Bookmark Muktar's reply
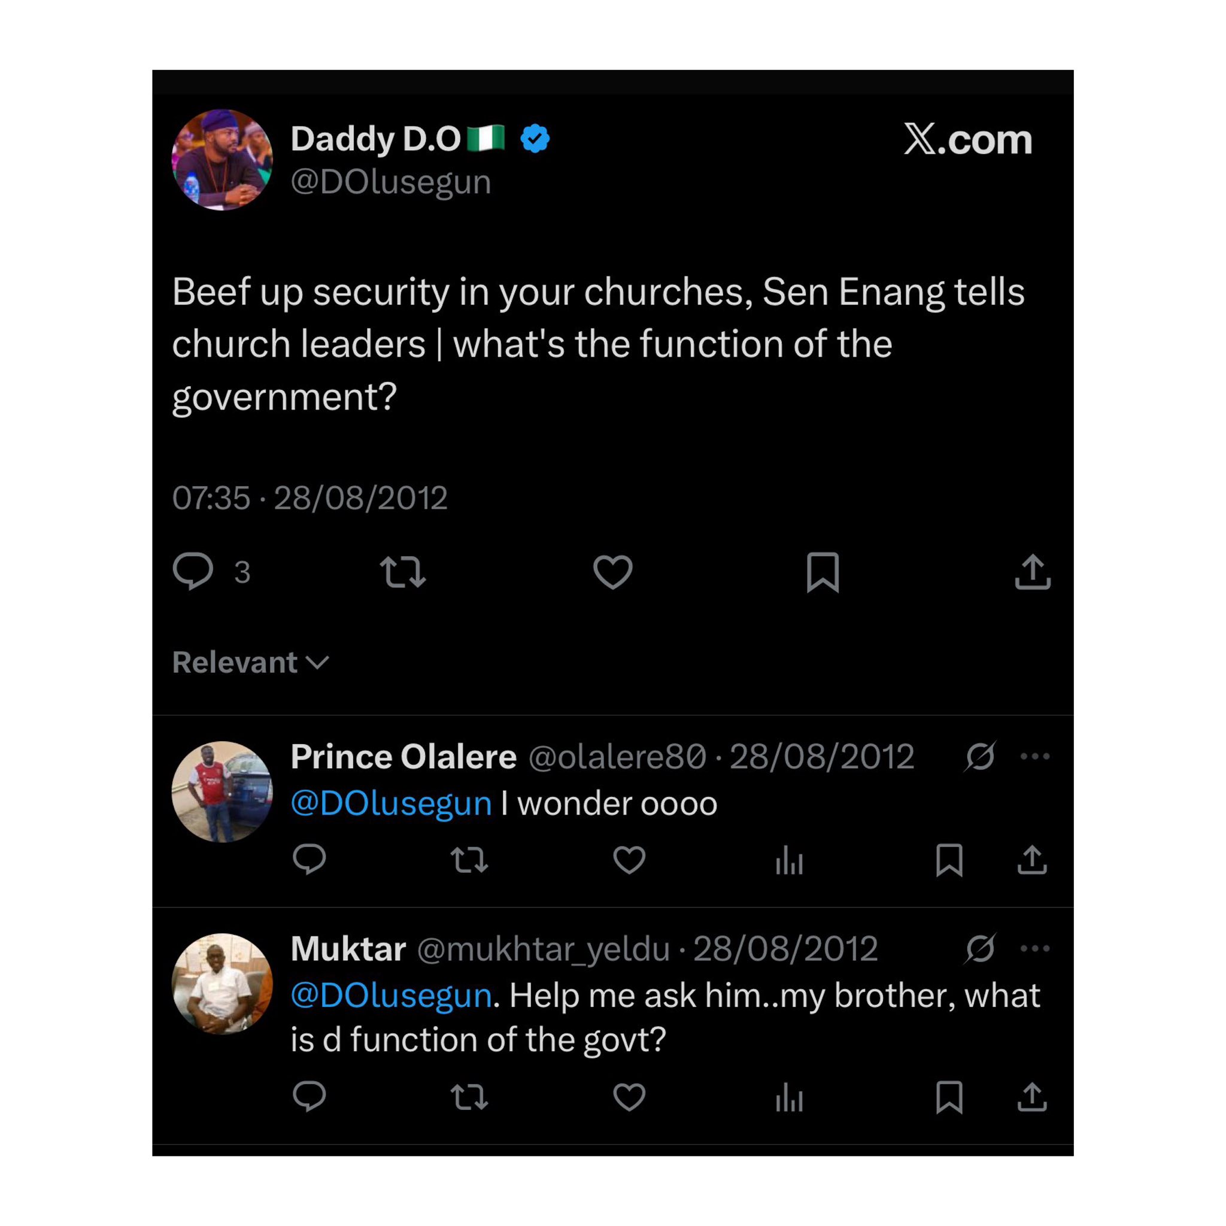Screen dimensions: 1226x1226 (950, 1099)
